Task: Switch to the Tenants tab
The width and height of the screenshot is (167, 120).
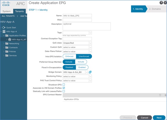Action: point(19,11)
